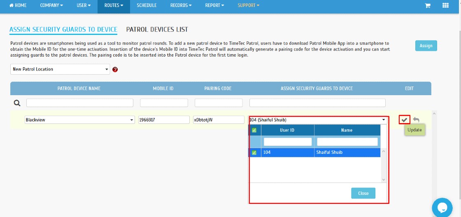
Task: Toggle the select-all checkbox in User ID header
Action: (254, 130)
